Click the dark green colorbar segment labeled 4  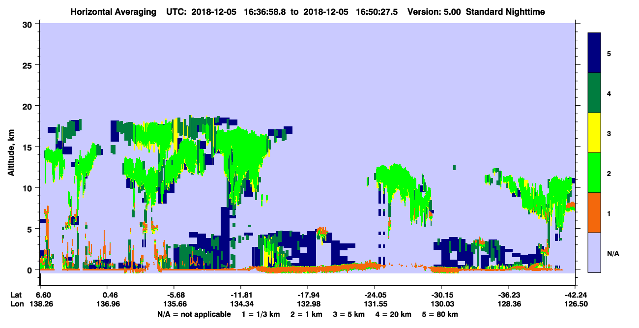click(x=594, y=93)
